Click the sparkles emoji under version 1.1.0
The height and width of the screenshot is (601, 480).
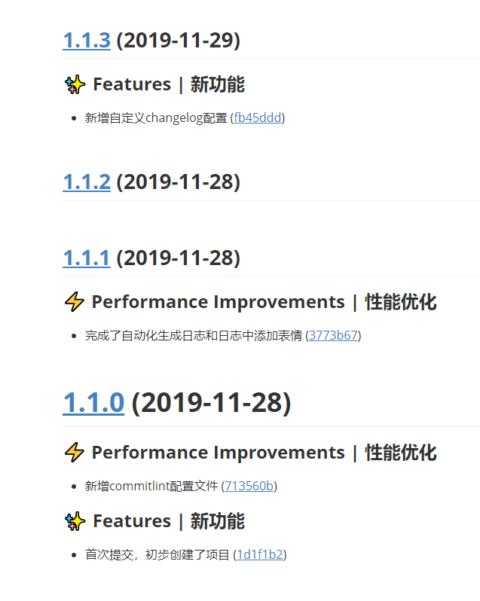75,521
